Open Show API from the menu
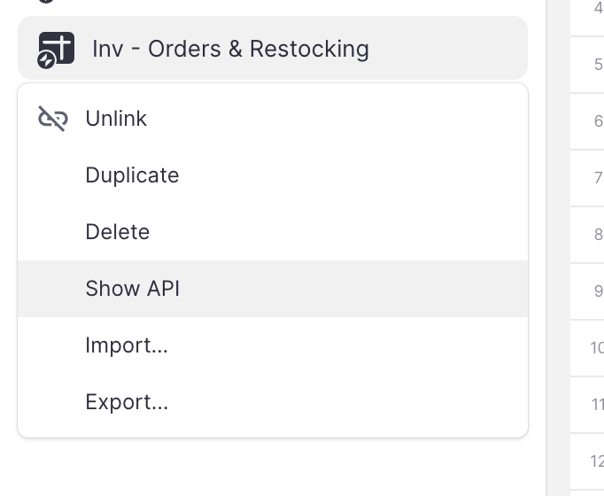Screen dimensions: 604x496 coord(132,289)
